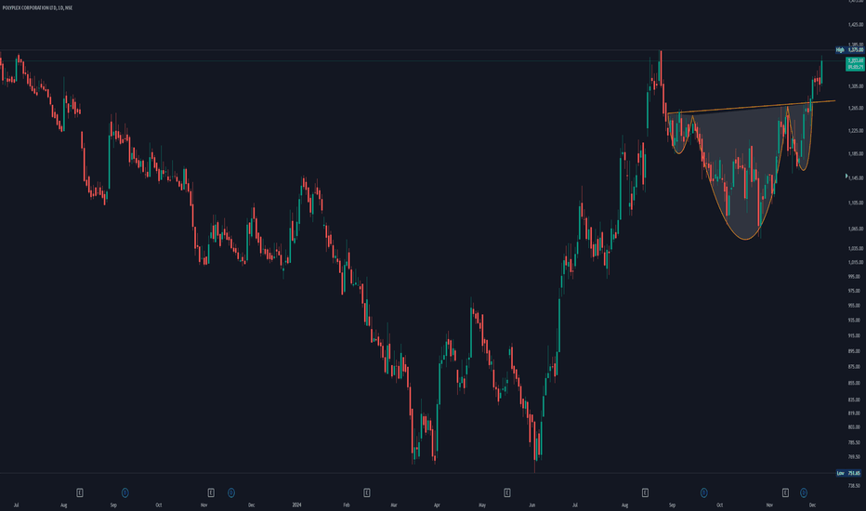The width and height of the screenshot is (866, 511).
Task: Click the 1,065.00 price scale value
Action: (856, 229)
